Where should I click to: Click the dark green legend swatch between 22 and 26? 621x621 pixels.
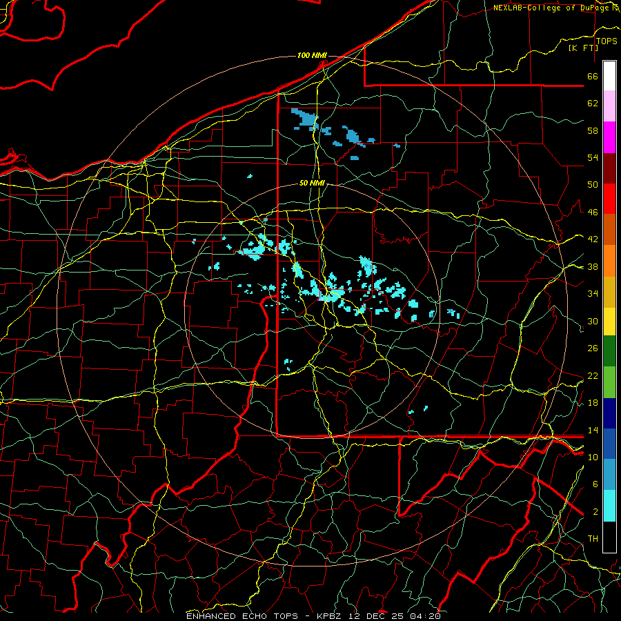(x=609, y=351)
